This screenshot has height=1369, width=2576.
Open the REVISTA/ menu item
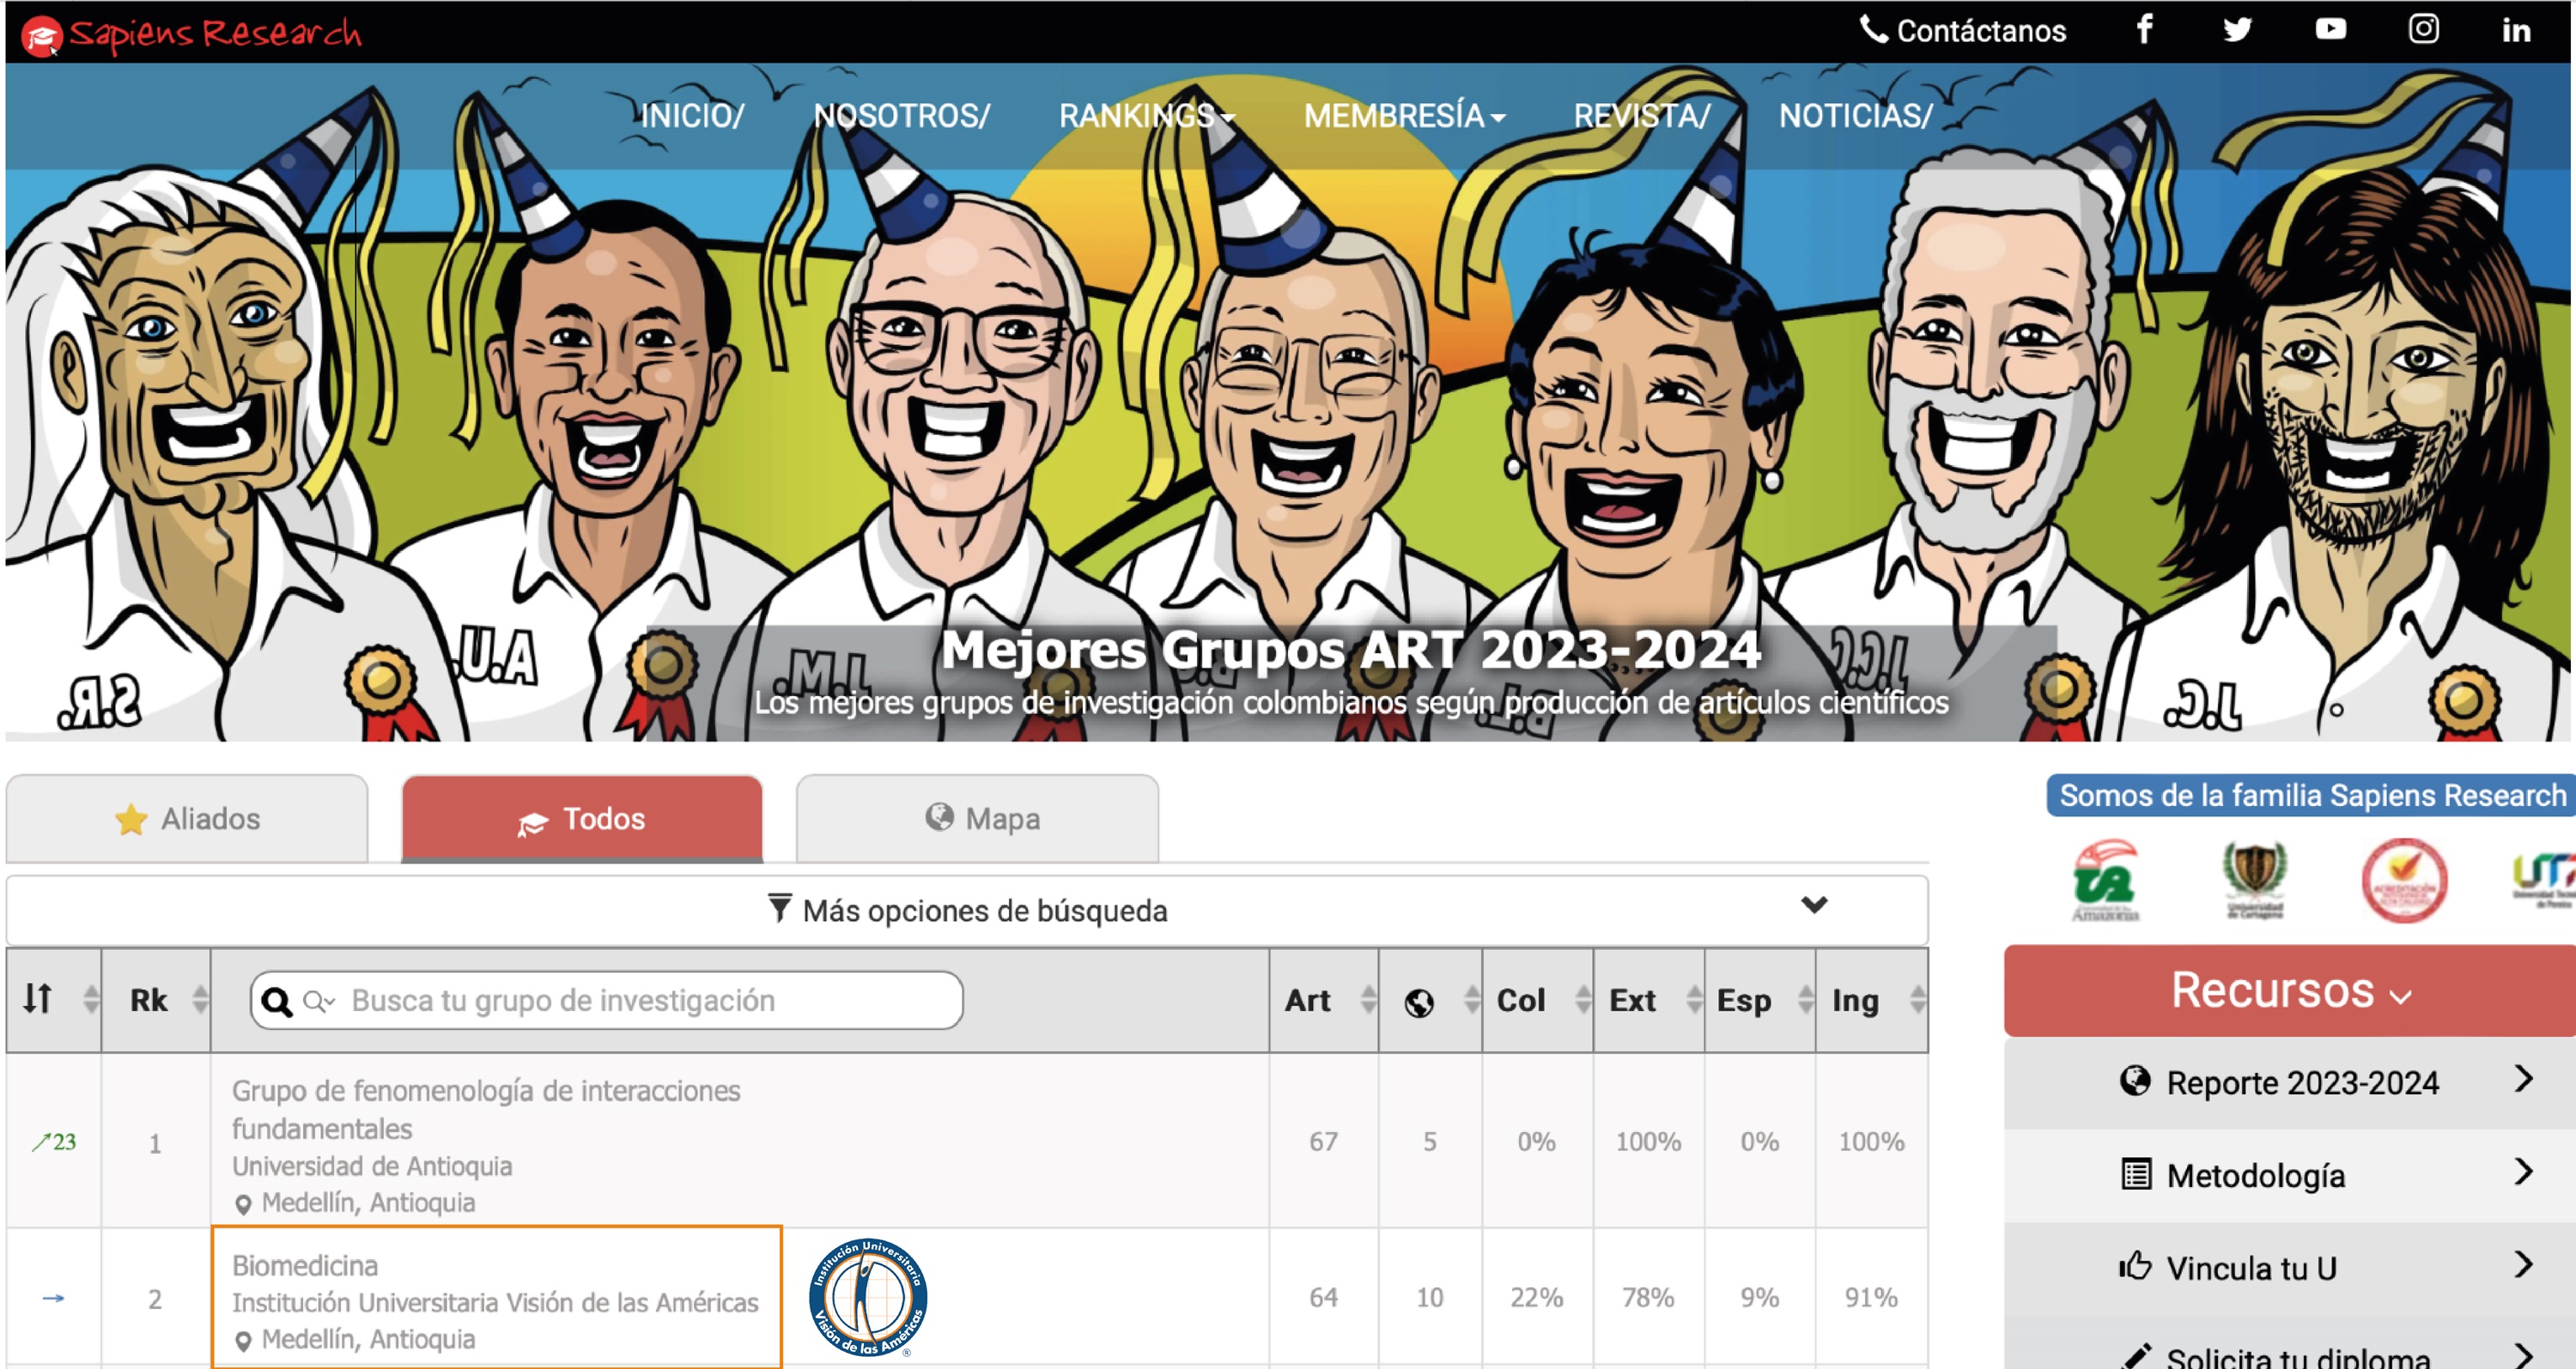click(x=1642, y=116)
